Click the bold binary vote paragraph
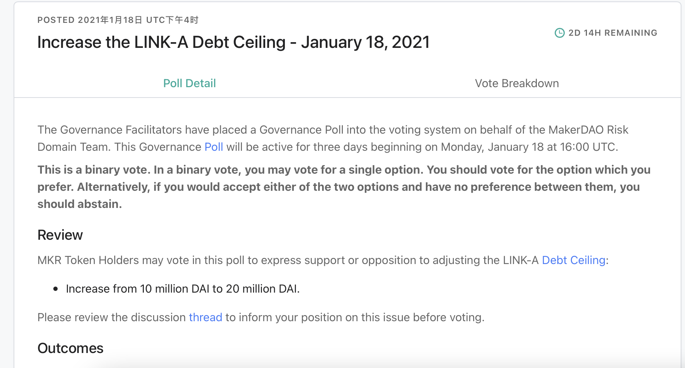Screen dimensions: 685x368 344,187
